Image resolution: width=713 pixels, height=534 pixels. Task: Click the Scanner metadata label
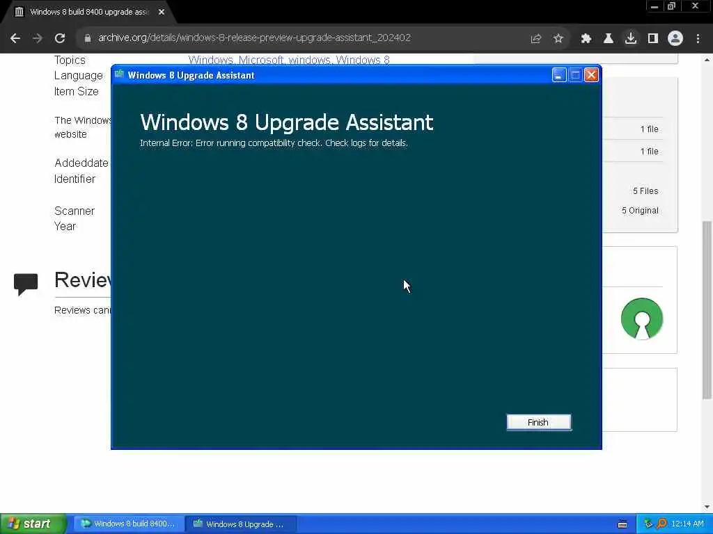click(x=75, y=211)
